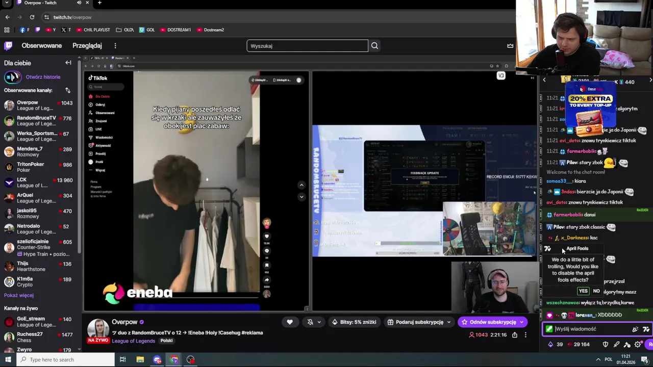This screenshot has width=653, height=367.
Task: Click the hammer with clock icon below chat
Action: click(627, 345)
